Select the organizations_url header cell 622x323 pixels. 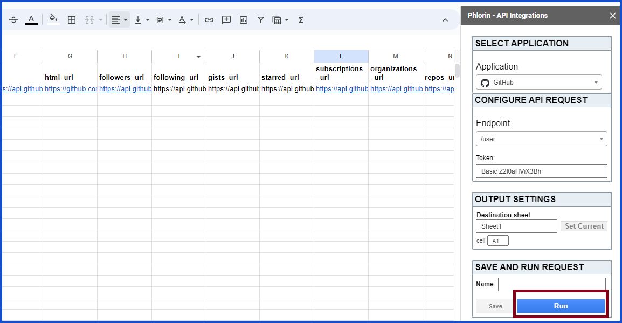(x=396, y=73)
